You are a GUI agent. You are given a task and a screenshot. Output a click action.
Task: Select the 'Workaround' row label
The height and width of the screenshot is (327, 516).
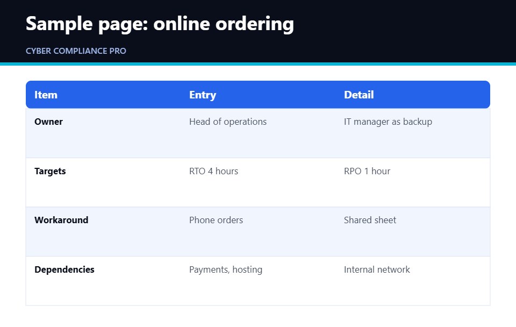[61, 220]
